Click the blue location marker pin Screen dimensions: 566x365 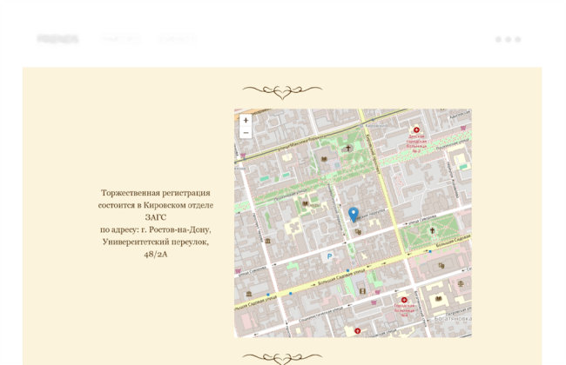(x=353, y=213)
